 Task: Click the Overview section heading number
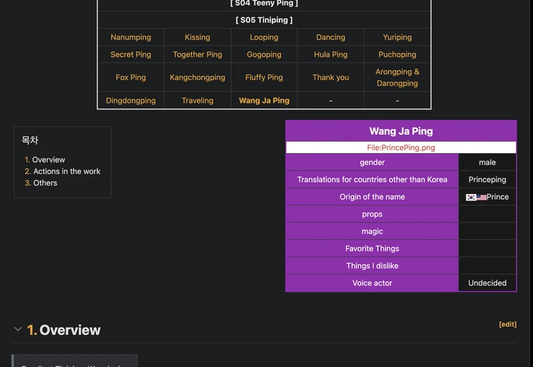(x=32, y=330)
